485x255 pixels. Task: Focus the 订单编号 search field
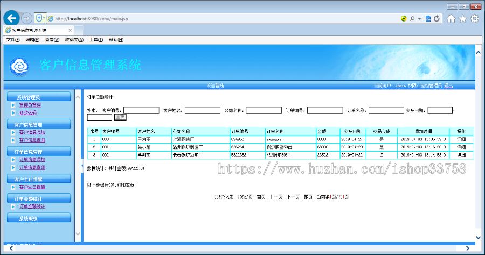coord(325,110)
